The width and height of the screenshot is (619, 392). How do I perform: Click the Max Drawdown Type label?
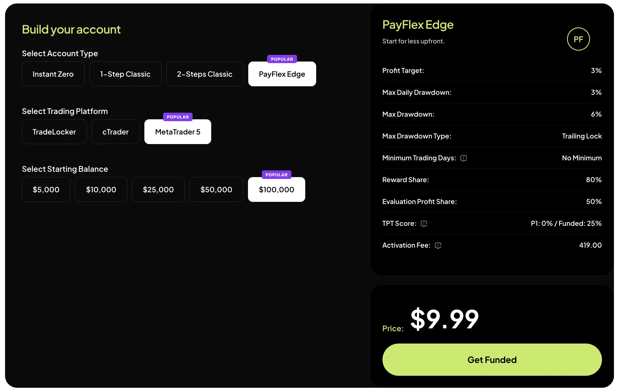tap(417, 136)
